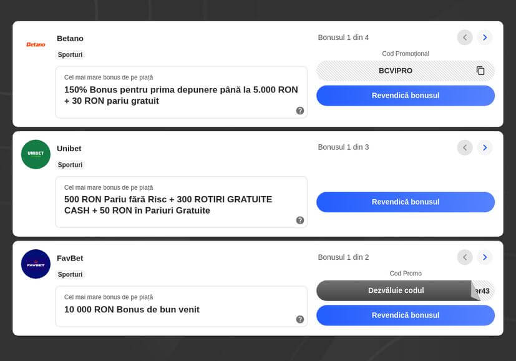
Task: Show next Unibet bonus
Action: 485,147
